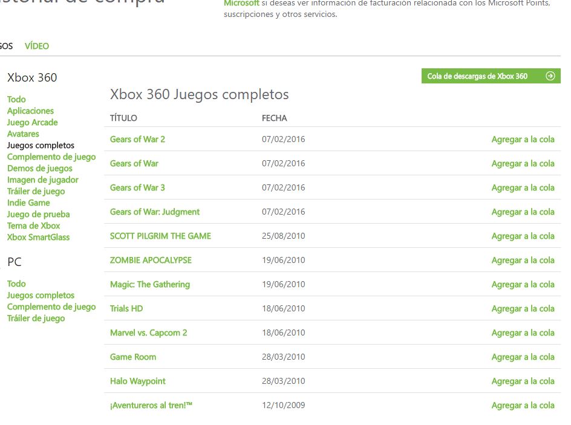Image resolution: width=571 pixels, height=425 pixels.
Task: Open Marvel vs. Capcom 2 title
Action: (x=149, y=333)
